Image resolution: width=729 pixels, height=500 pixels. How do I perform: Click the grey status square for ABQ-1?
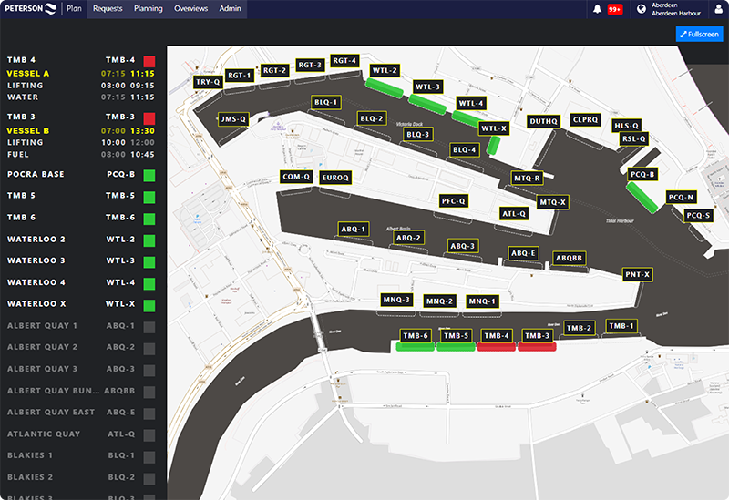click(149, 327)
